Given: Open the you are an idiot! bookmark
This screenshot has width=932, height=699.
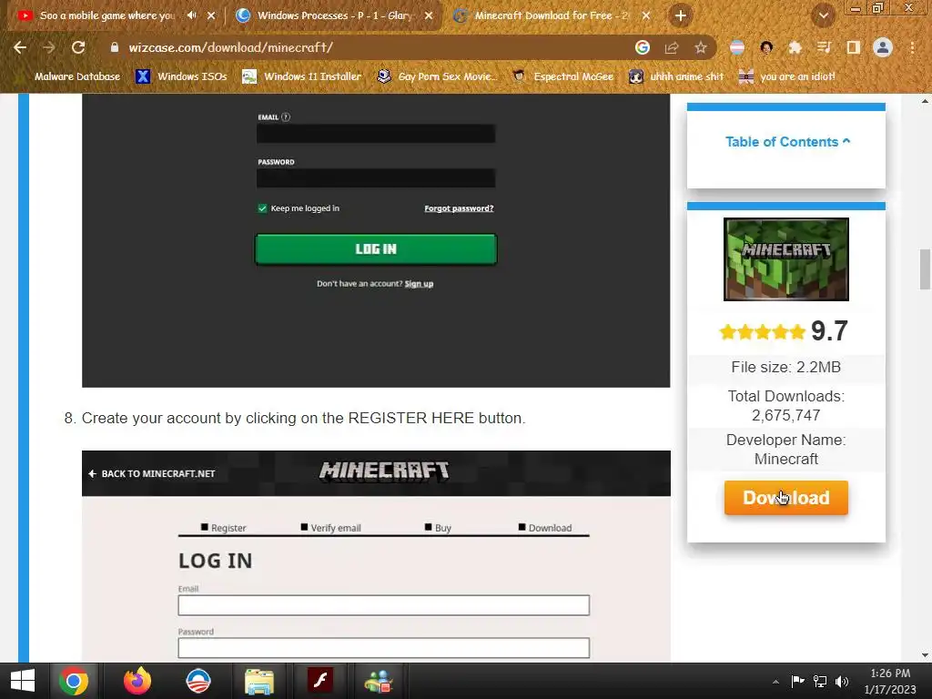Looking at the screenshot, I should pyautogui.click(x=786, y=76).
